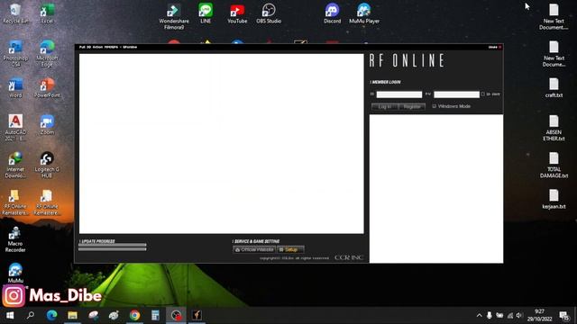Select the LINE desktop icon
Image resolution: width=577 pixels, height=324 pixels.
206,13
